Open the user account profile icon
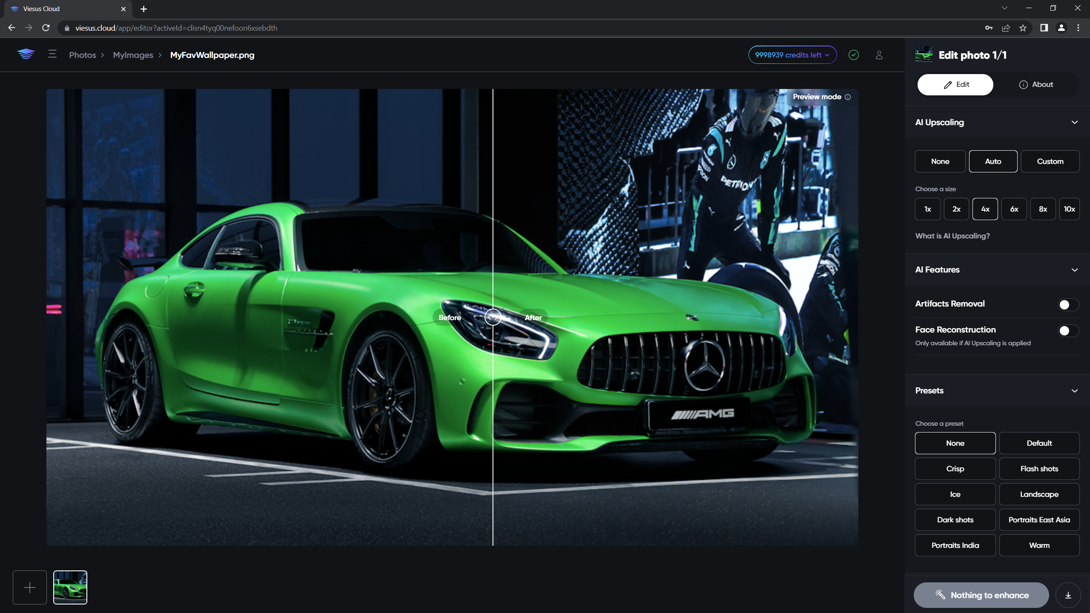The image size is (1090, 613). (x=879, y=55)
